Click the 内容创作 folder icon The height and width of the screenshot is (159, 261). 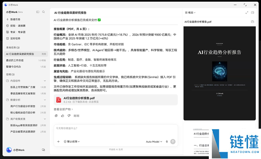[7, 81]
